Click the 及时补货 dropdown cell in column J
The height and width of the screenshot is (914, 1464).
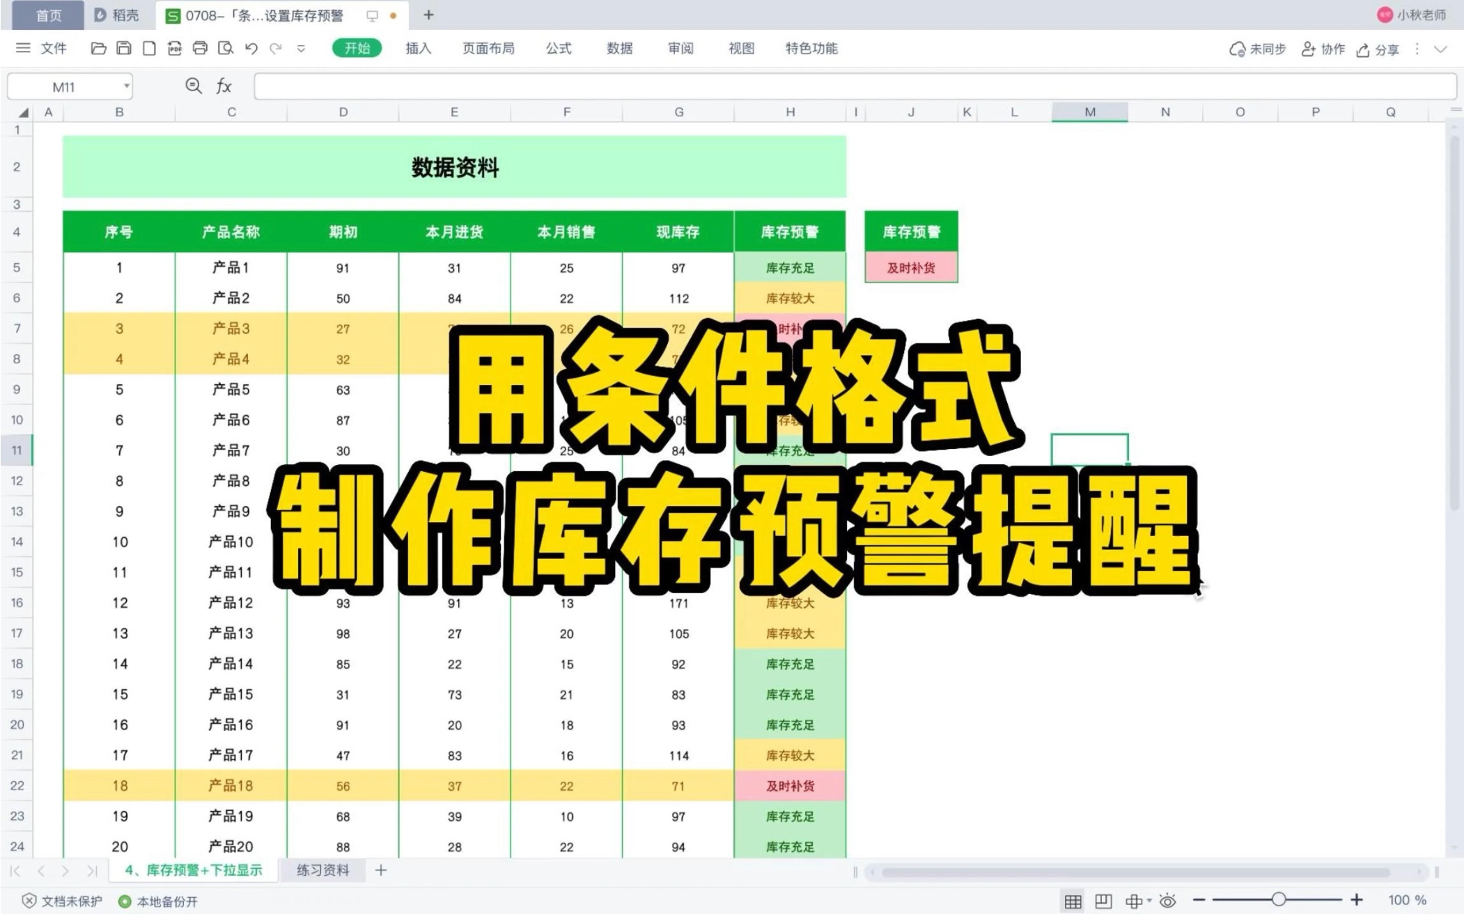click(x=911, y=268)
